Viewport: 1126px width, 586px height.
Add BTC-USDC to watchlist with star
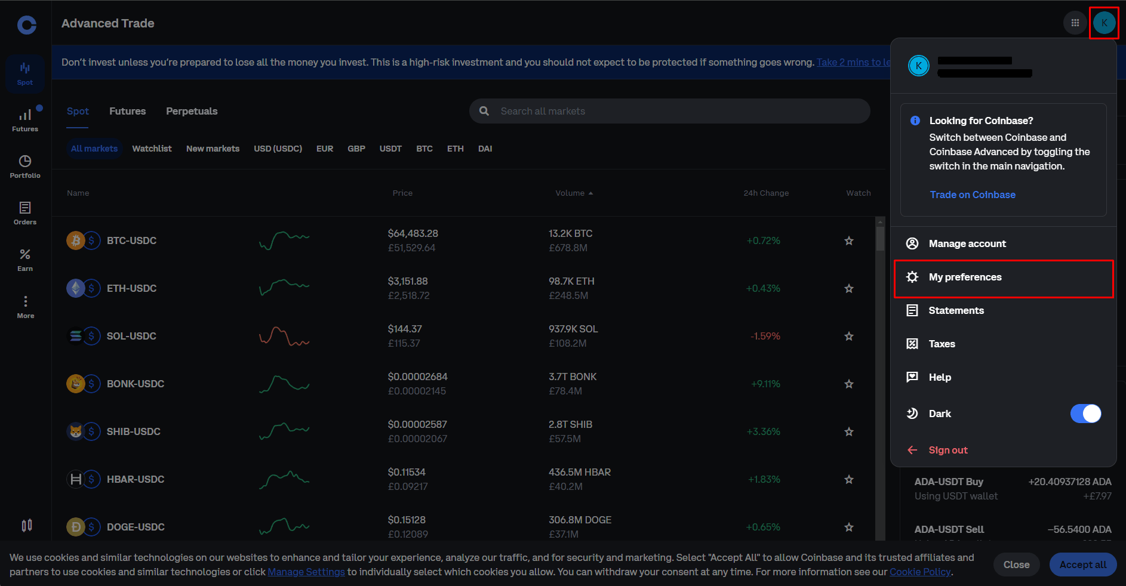tap(849, 240)
